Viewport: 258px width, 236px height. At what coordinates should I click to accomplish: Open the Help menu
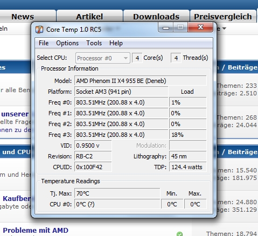[x=116, y=43]
